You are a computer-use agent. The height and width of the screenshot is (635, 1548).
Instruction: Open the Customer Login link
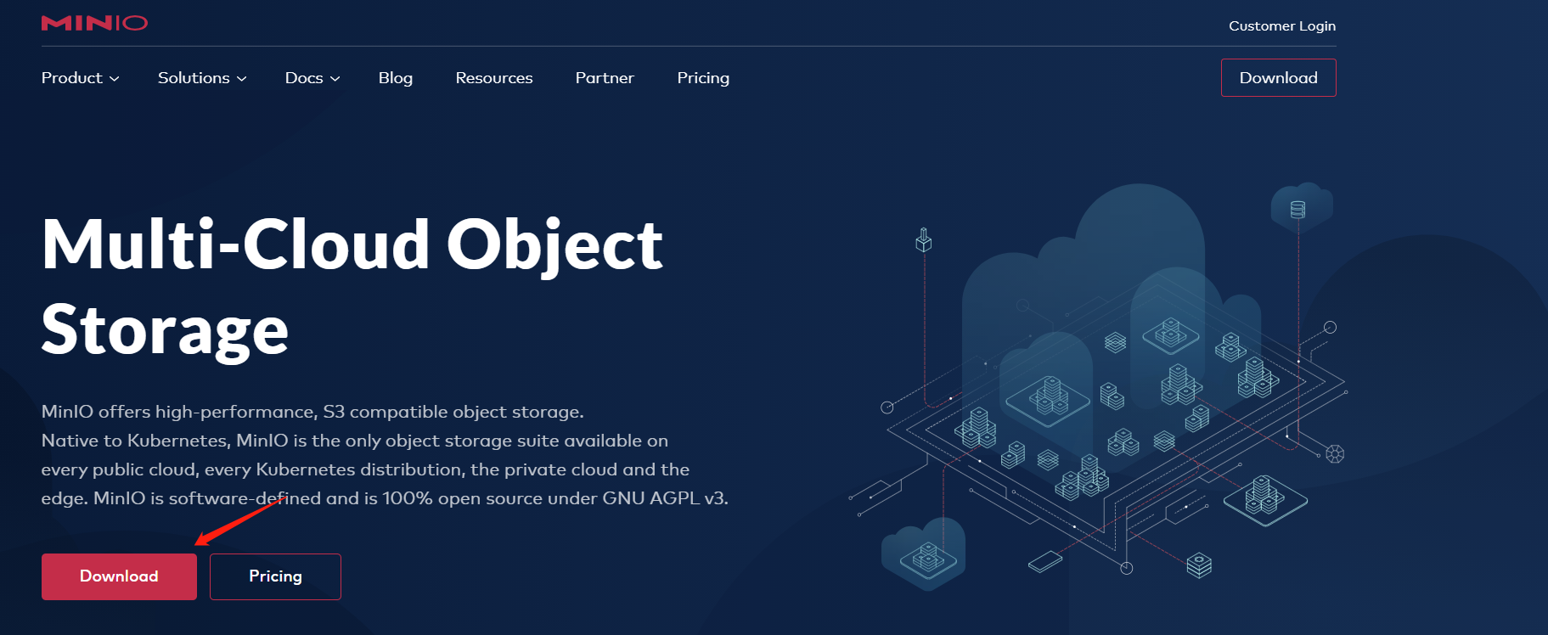1282,26
